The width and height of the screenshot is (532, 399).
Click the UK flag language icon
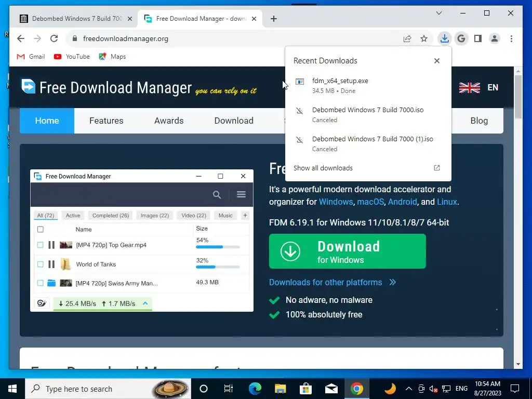(469, 87)
